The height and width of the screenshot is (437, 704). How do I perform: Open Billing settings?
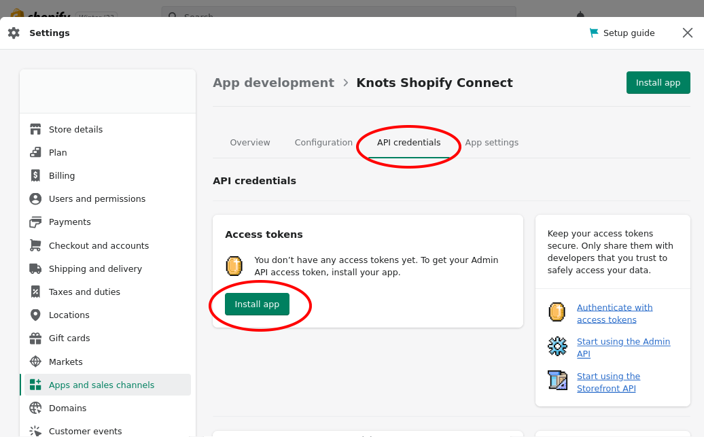coord(108,175)
